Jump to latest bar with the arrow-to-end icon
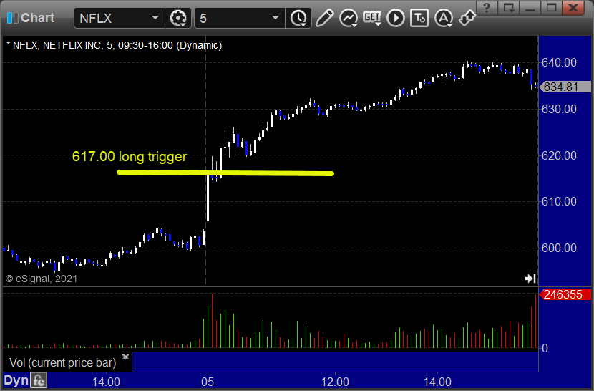This screenshot has height=391, width=594. 530,279
